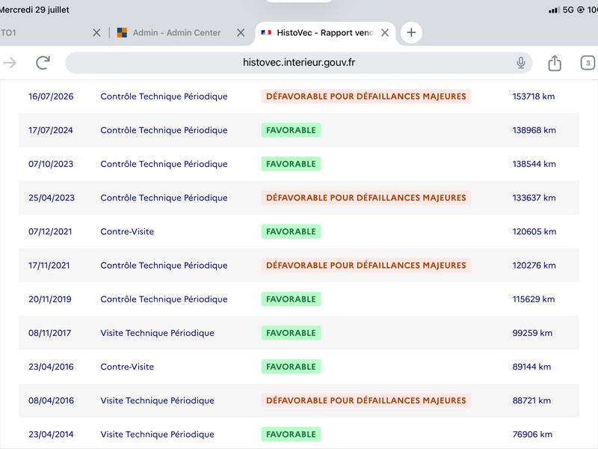Click the Favorable badge on the 07/12/2021 row

point(291,232)
